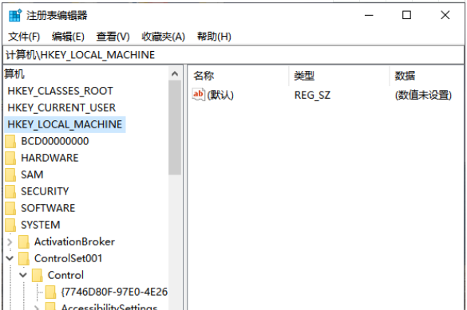Screen dimensions: 467x310
Task: Select the (默认) value name
Action: (220, 95)
